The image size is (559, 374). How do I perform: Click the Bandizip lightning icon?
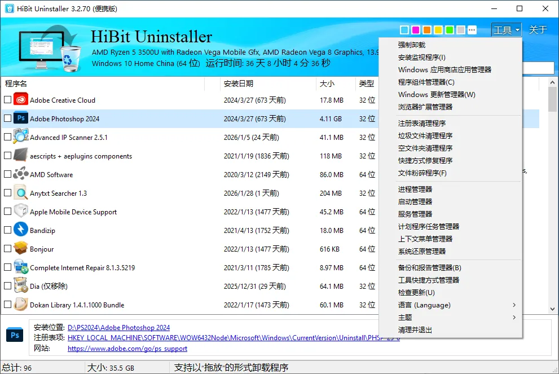coord(21,230)
